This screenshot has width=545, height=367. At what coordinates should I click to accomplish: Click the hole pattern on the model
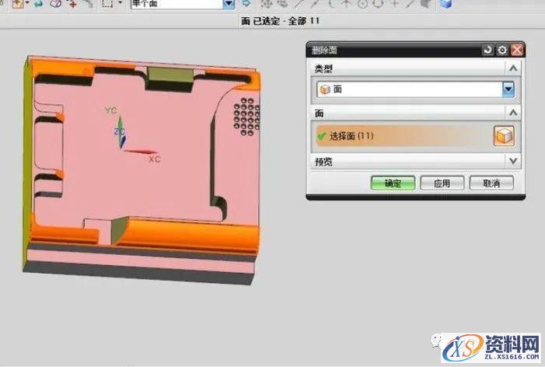[246, 114]
